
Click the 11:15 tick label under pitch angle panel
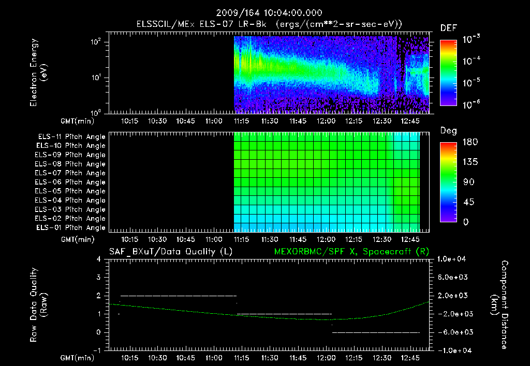[x=241, y=240]
